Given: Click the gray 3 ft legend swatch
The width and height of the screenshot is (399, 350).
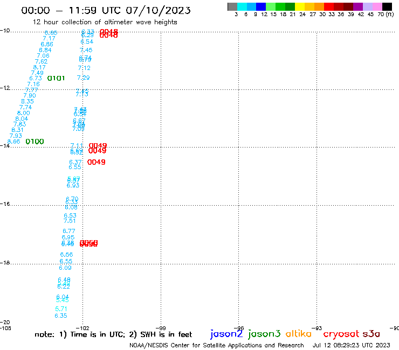Looking at the screenshot, I should click(x=232, y=6).
